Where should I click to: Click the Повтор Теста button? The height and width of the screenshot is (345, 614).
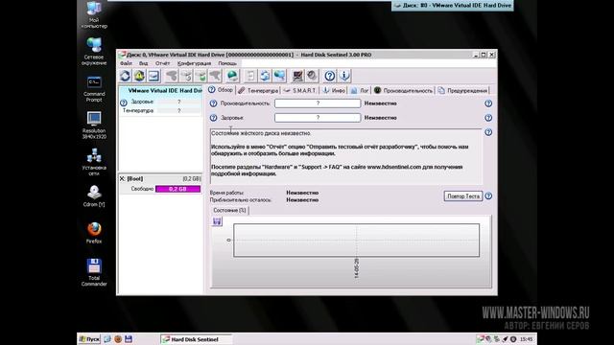(463, 195)
